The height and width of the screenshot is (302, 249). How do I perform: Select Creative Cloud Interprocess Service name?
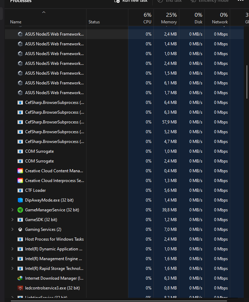pyautogui.click(x=54, y=181)
